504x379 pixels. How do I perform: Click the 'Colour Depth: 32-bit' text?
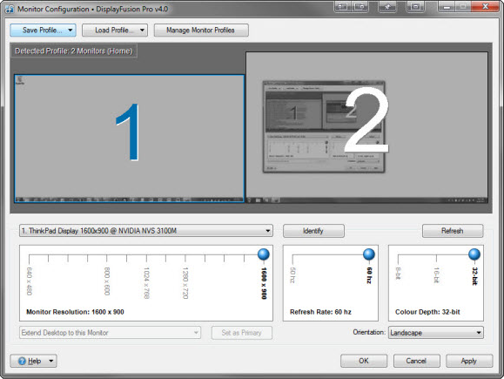click(x=427, y=312)
